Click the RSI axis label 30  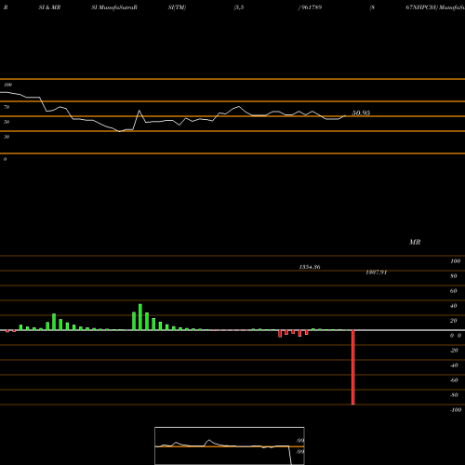pyautogui.click(x=7, y=137)
